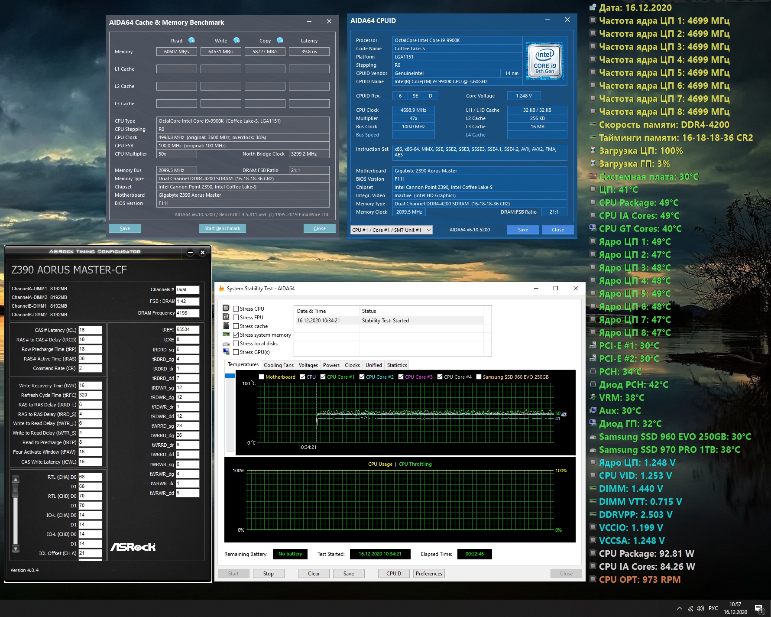Click the icon beside CPU OPT fan speed
771x617 pixels.
click(593, 579)
